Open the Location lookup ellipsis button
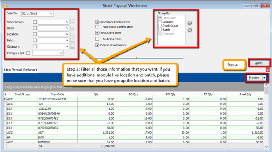Viewport: 272px width, 152px height. [x=72, y=34]
